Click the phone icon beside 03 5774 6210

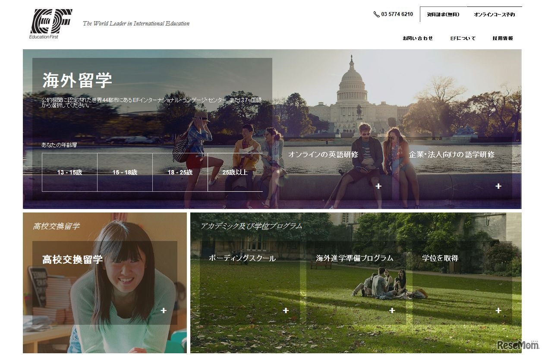click(376, 14)
